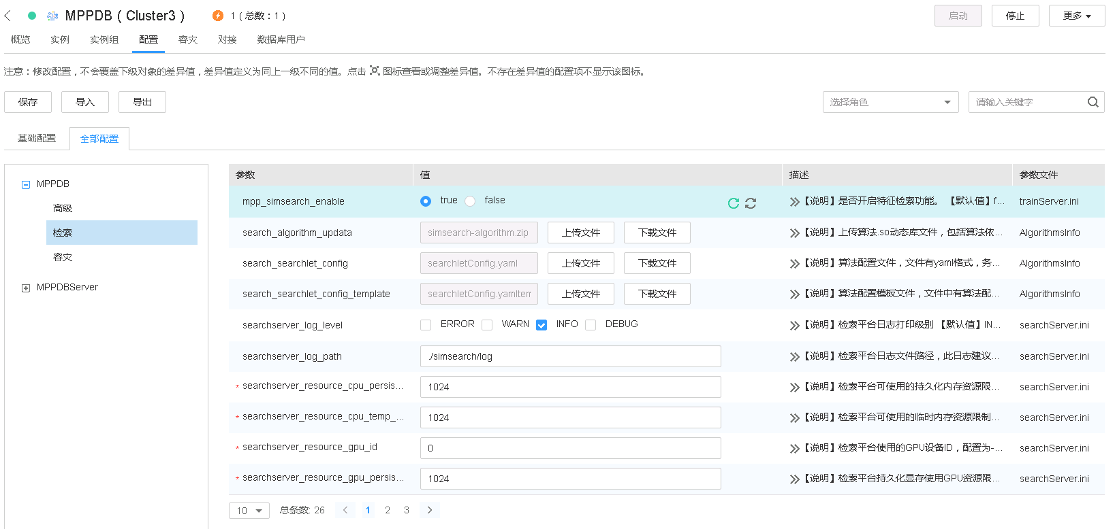This screenshot has width=1115, height=529.
Task: Uncheck the INFO log level checkbox
Action: [541, 325]
